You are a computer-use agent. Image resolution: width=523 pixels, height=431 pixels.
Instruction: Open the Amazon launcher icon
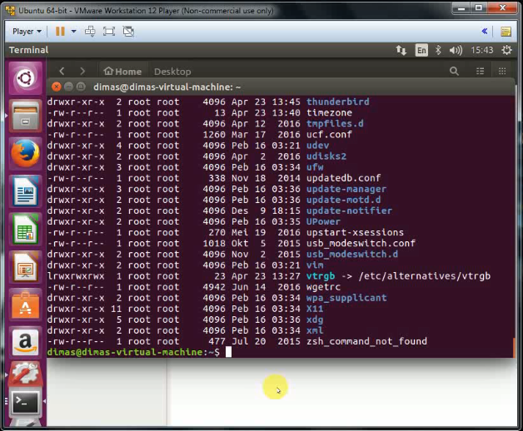(x=26, y=343)
